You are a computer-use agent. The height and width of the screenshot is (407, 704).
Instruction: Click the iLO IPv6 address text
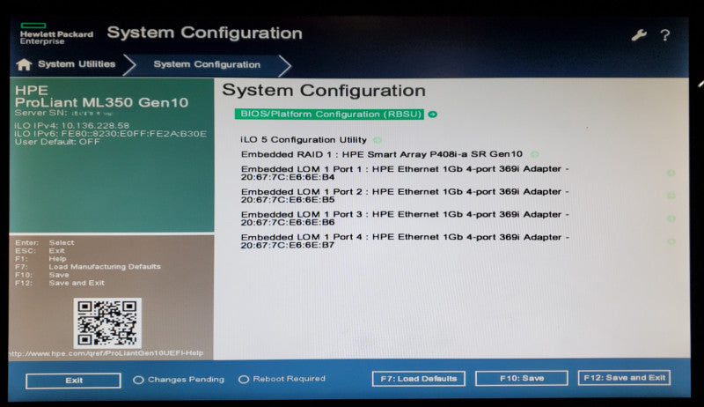[111, 134]
